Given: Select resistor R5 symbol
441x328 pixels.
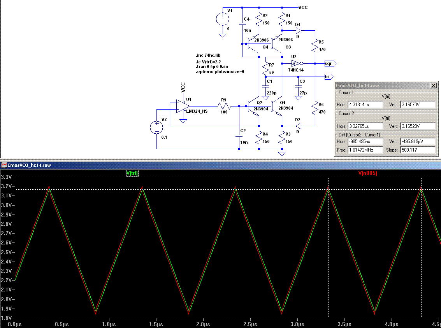Looking at the screenshot, I should pos(315,45).
